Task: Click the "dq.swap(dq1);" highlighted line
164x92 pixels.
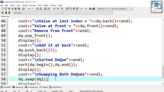Action: click(x=85, y=79)
